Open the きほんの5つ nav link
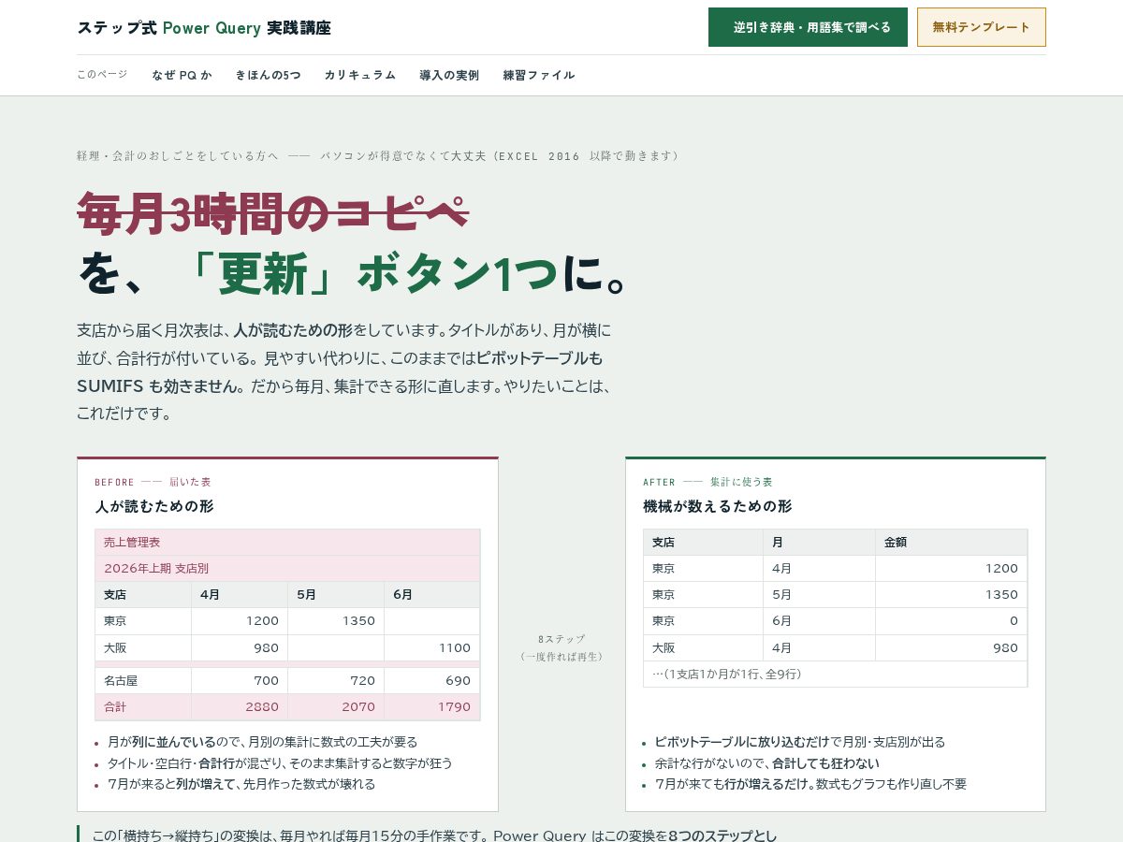The width and height of the screenshot is (1123, 842). pos(268,75)
